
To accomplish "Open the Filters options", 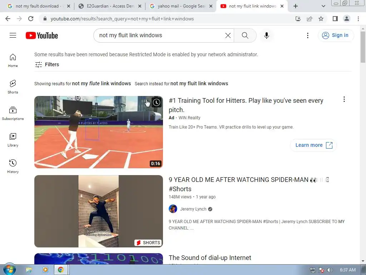I will (47, 64).
